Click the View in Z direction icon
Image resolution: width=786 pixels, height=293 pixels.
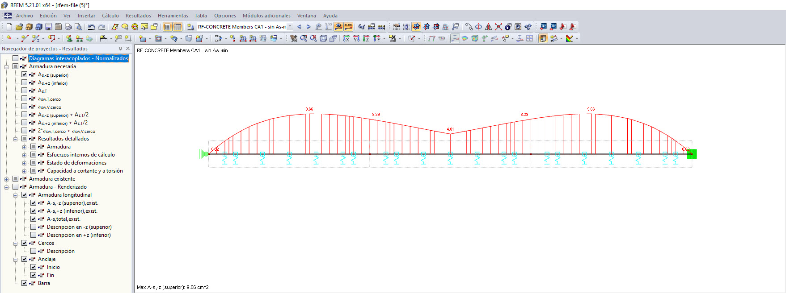(x=366, y=38)
